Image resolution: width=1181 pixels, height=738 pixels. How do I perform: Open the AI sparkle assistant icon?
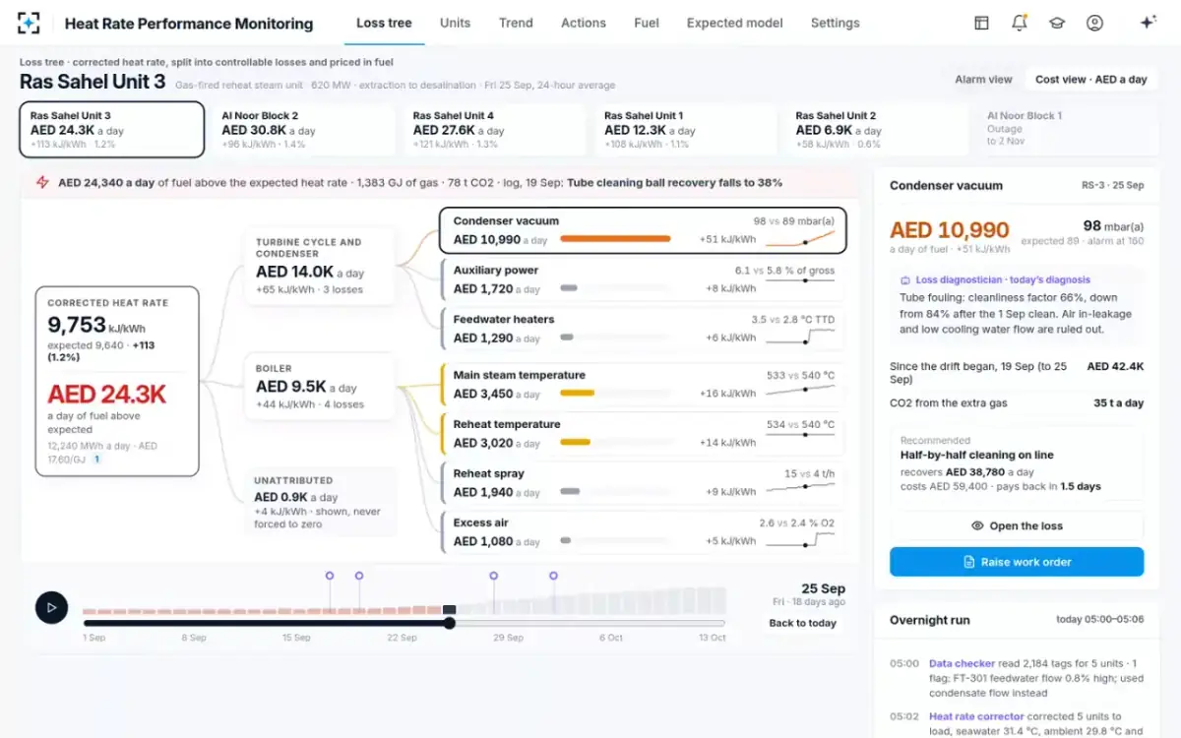tap(1148, 23)
